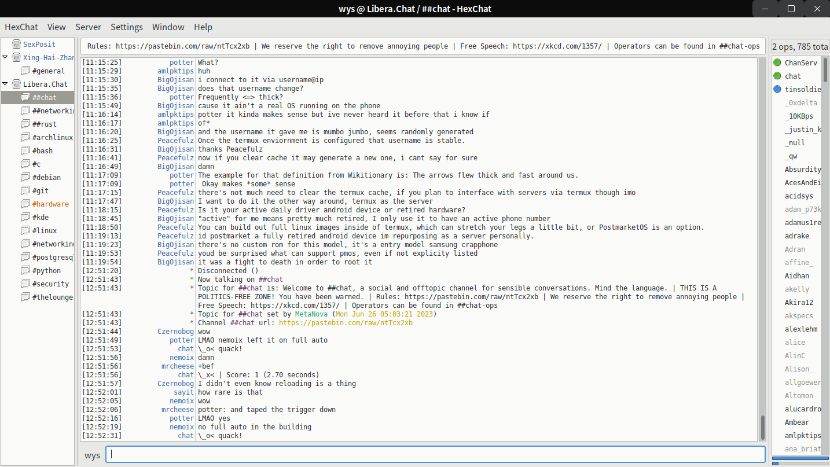Image resolution: width=830 pixels, height=467 pixels.
Task: Open the Server menu
Action: (88, 27)
